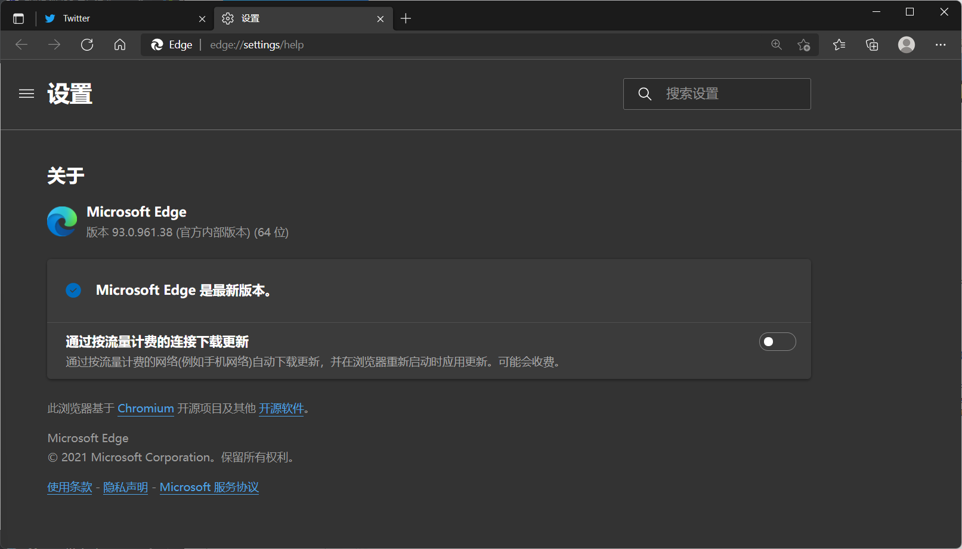The height and width of the screenshot is (549, 962).
Task: Click 'Microsoft Edge 是最新版本' status text
Action: 184,291
